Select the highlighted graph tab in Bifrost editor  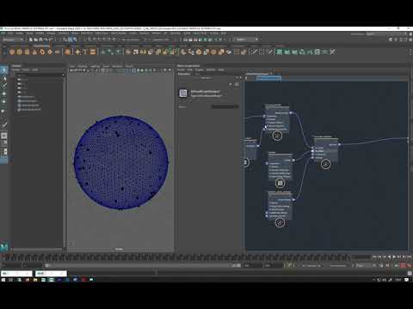(x=268, y=77)
